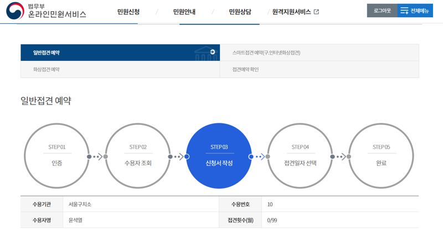
Task: Click the hamburger list icon in 전체메뉴
Action: click(x=404, y=11)
